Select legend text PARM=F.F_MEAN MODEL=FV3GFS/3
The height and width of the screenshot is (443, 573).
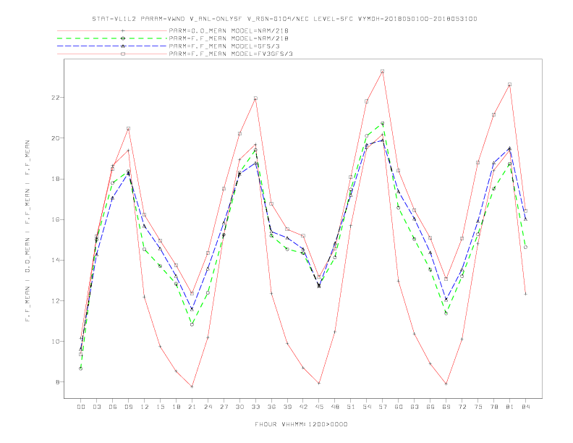coord(231,54)
